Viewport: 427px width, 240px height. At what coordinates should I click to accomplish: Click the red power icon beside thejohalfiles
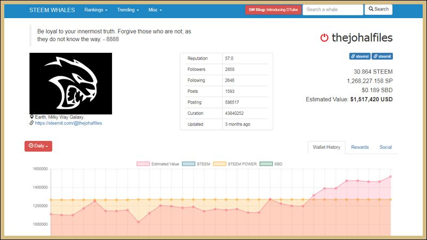(x=324, y=37)
